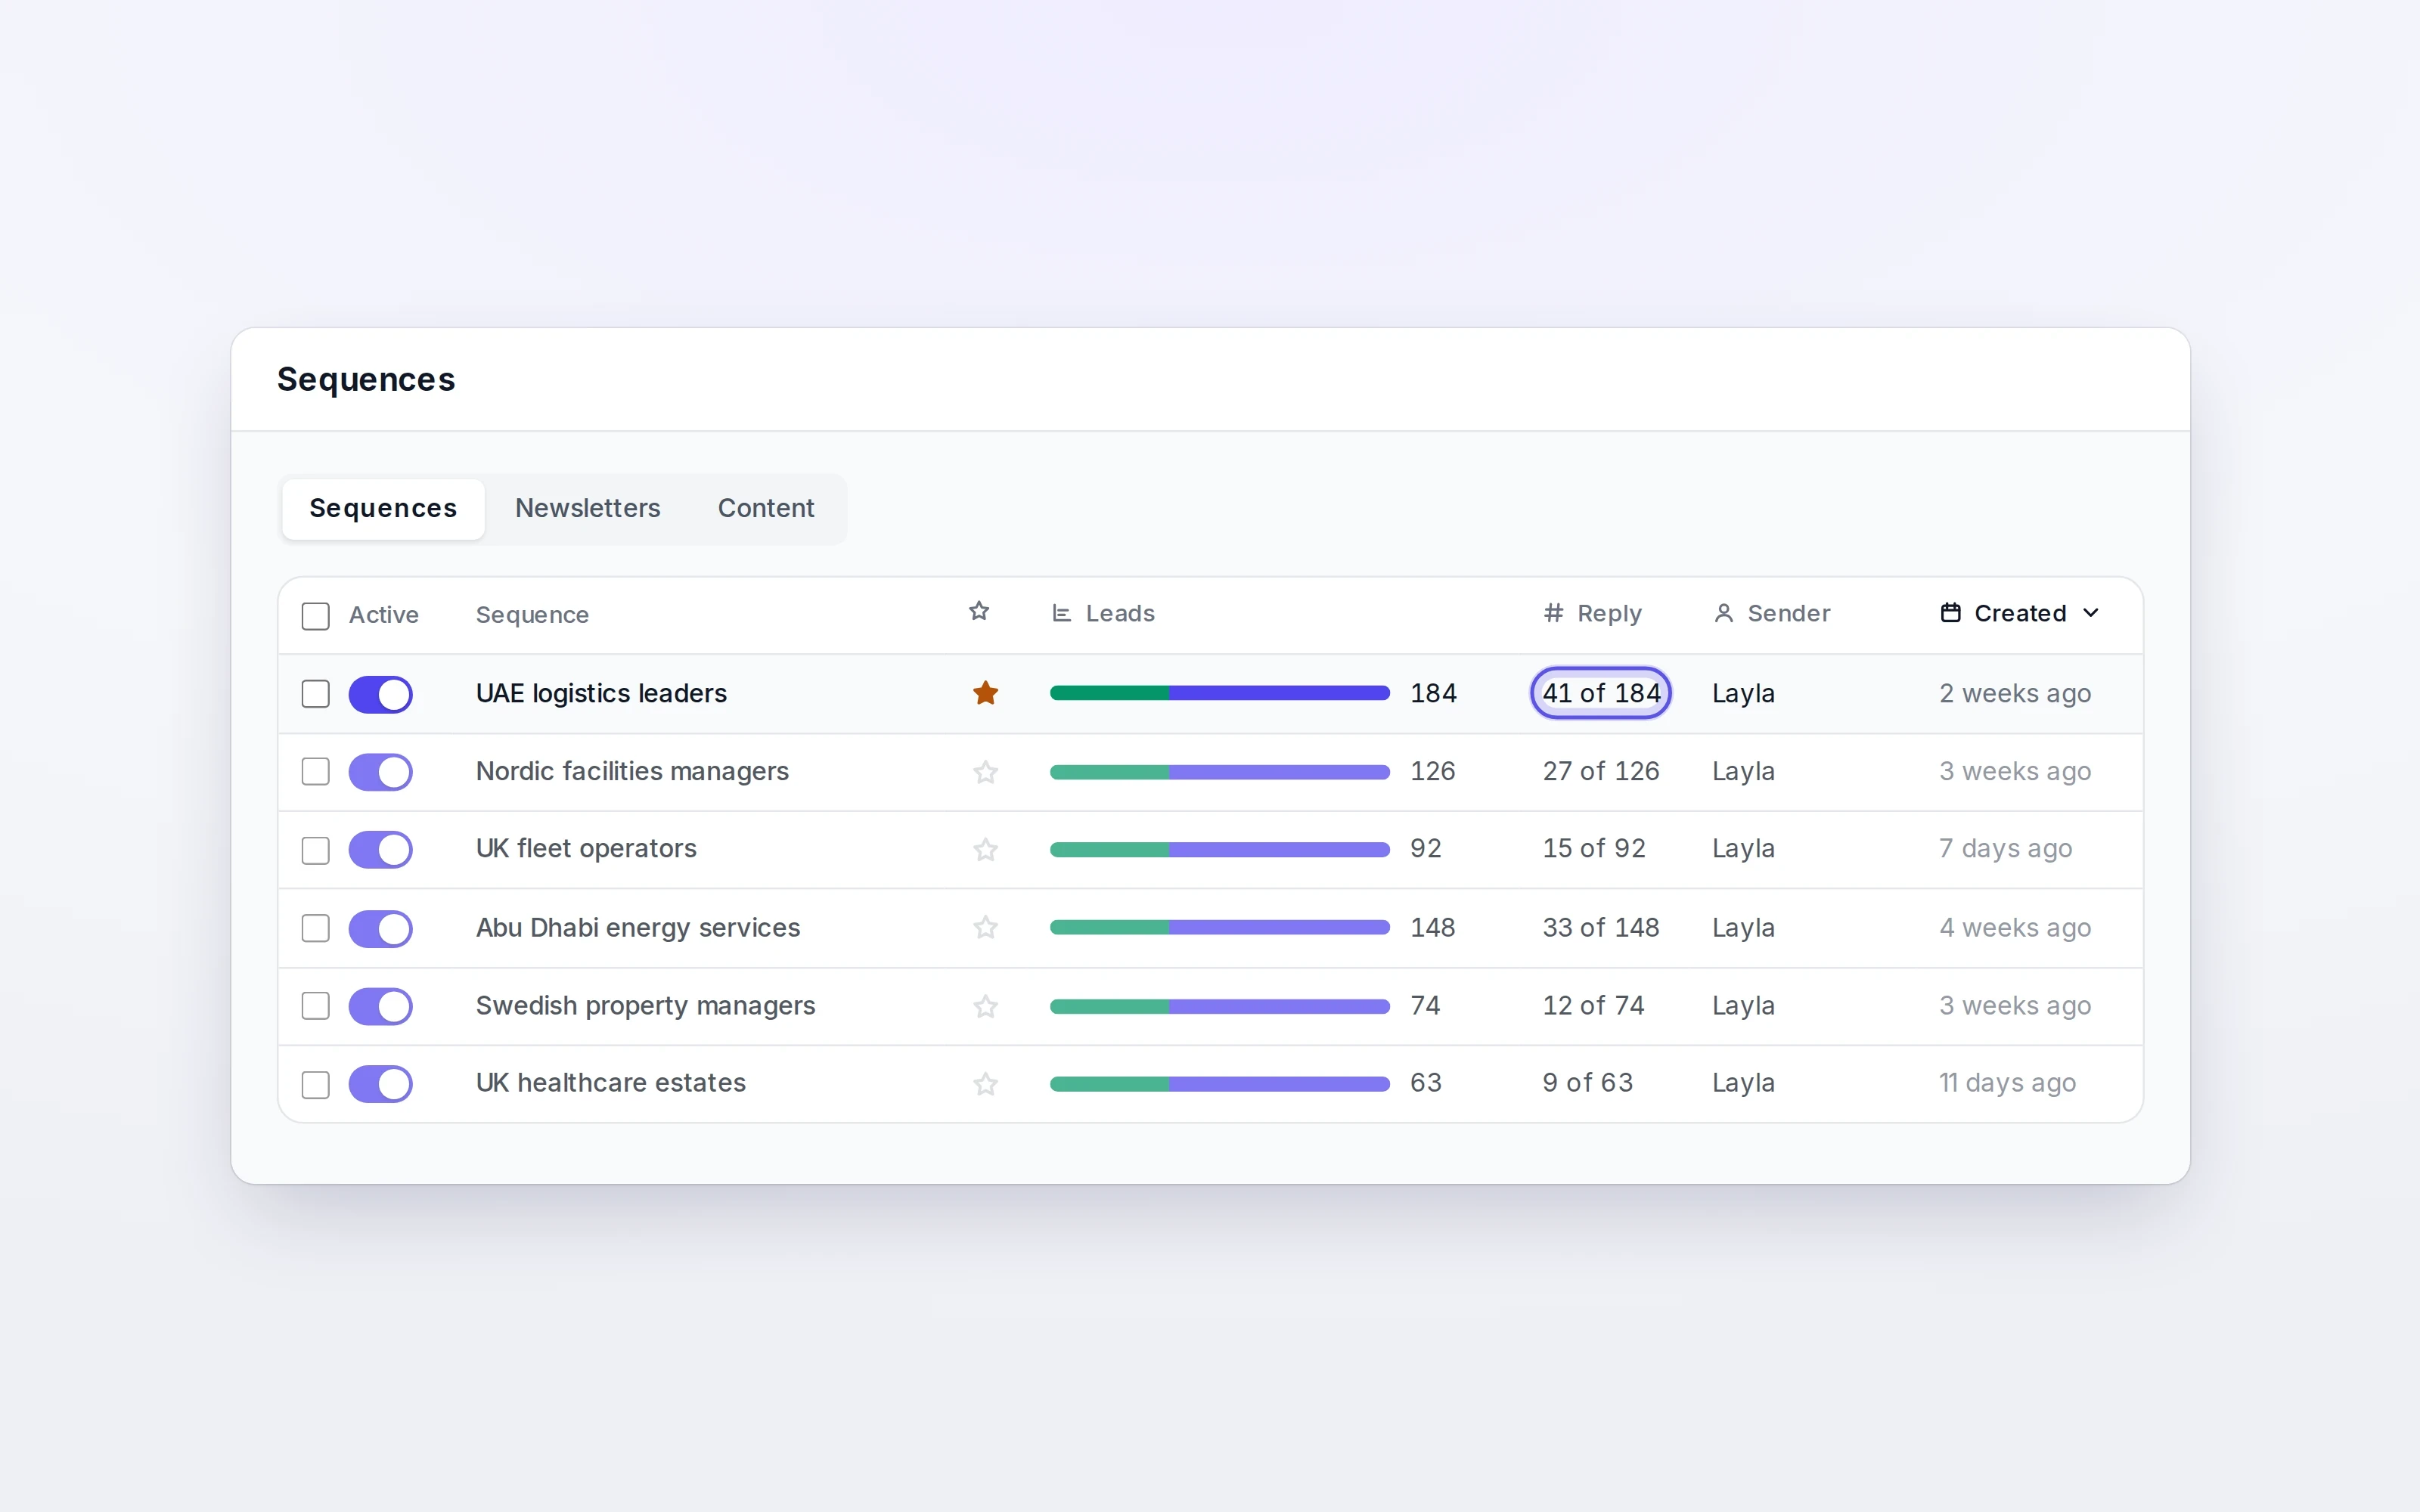Viewport: 2420px width, 1512px height.
Task: Tick the checkbox for UK fleet operators
Action: point(316,850)
